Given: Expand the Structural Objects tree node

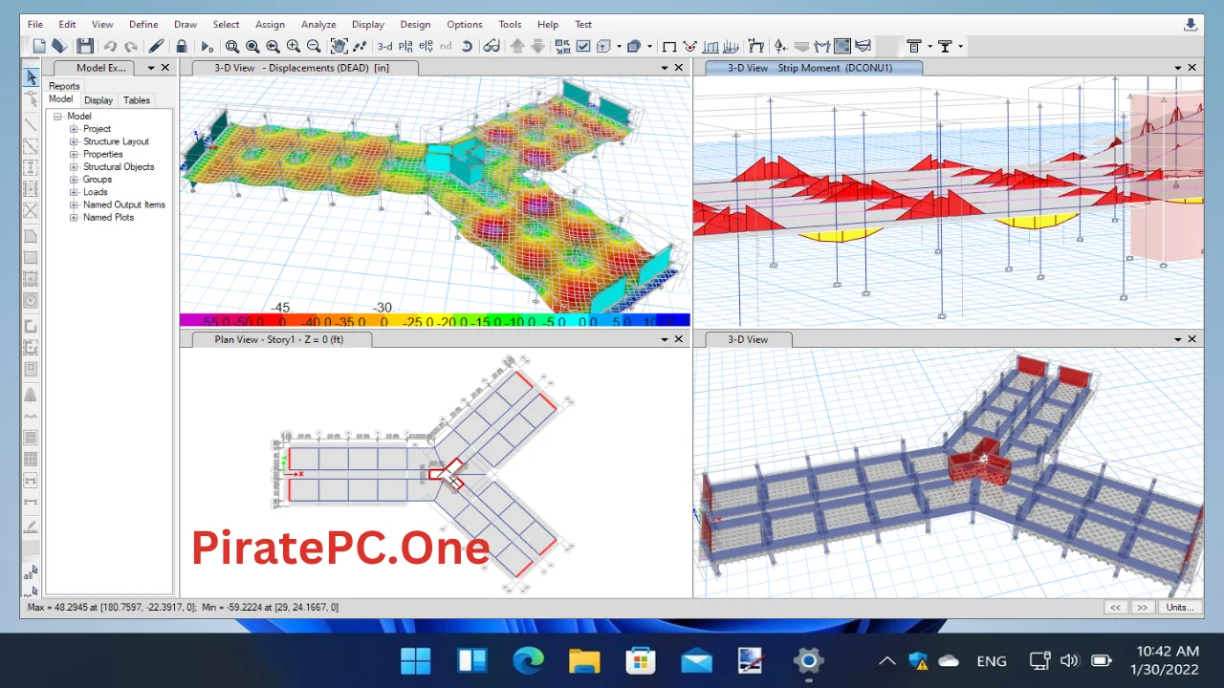Looking at the screenshot, I should click(x=74, y=166).
